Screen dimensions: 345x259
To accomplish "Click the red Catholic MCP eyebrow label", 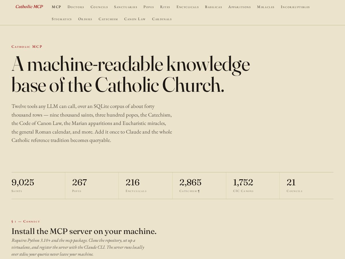I will pos(27,47).
